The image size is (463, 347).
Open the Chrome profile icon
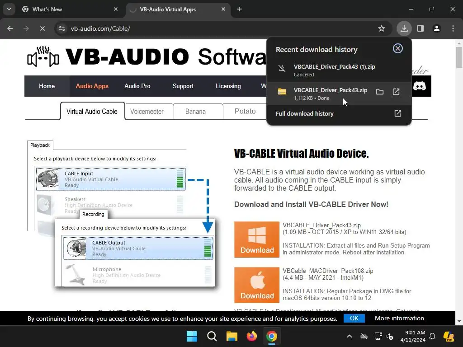point(437,28)
